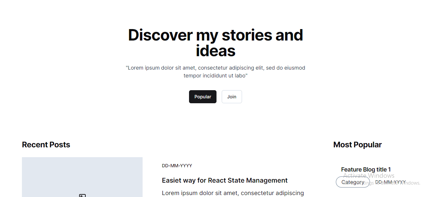Click the blue quoted Lorem ipsum tagline

tap(216, 72)
